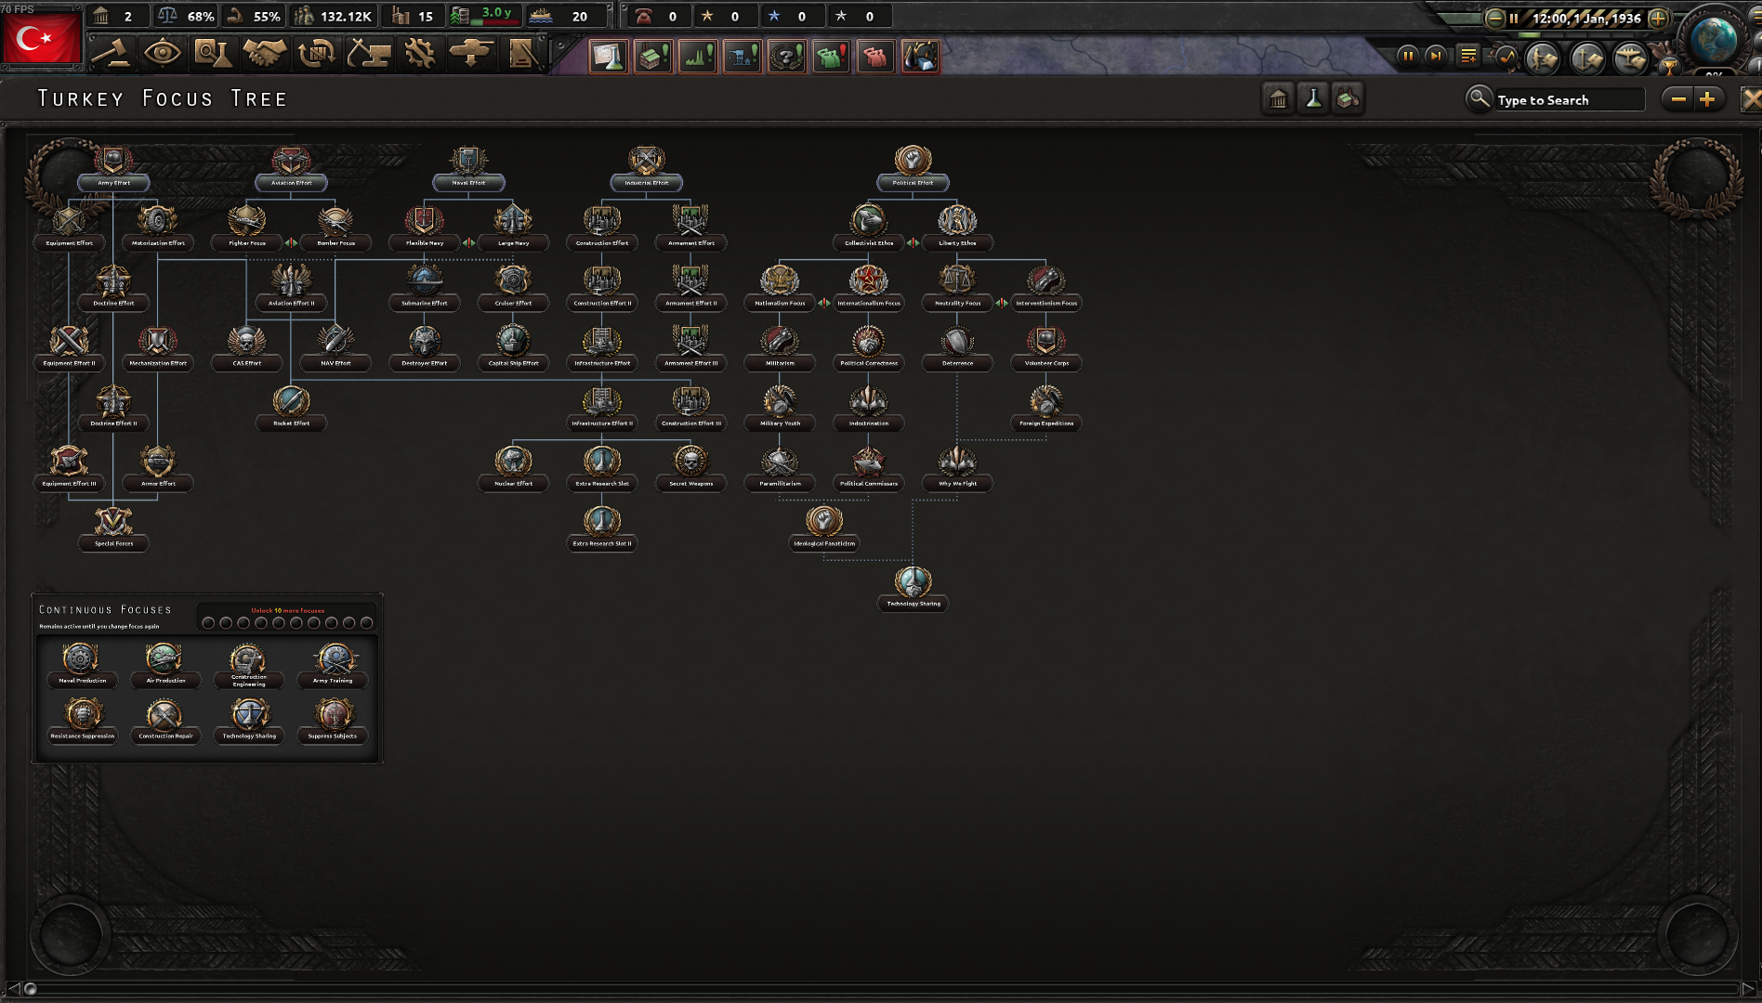This screenshot has height=1003, width=1762.
Task: Open the navy ledger anchor icon
Action: 1587,58
